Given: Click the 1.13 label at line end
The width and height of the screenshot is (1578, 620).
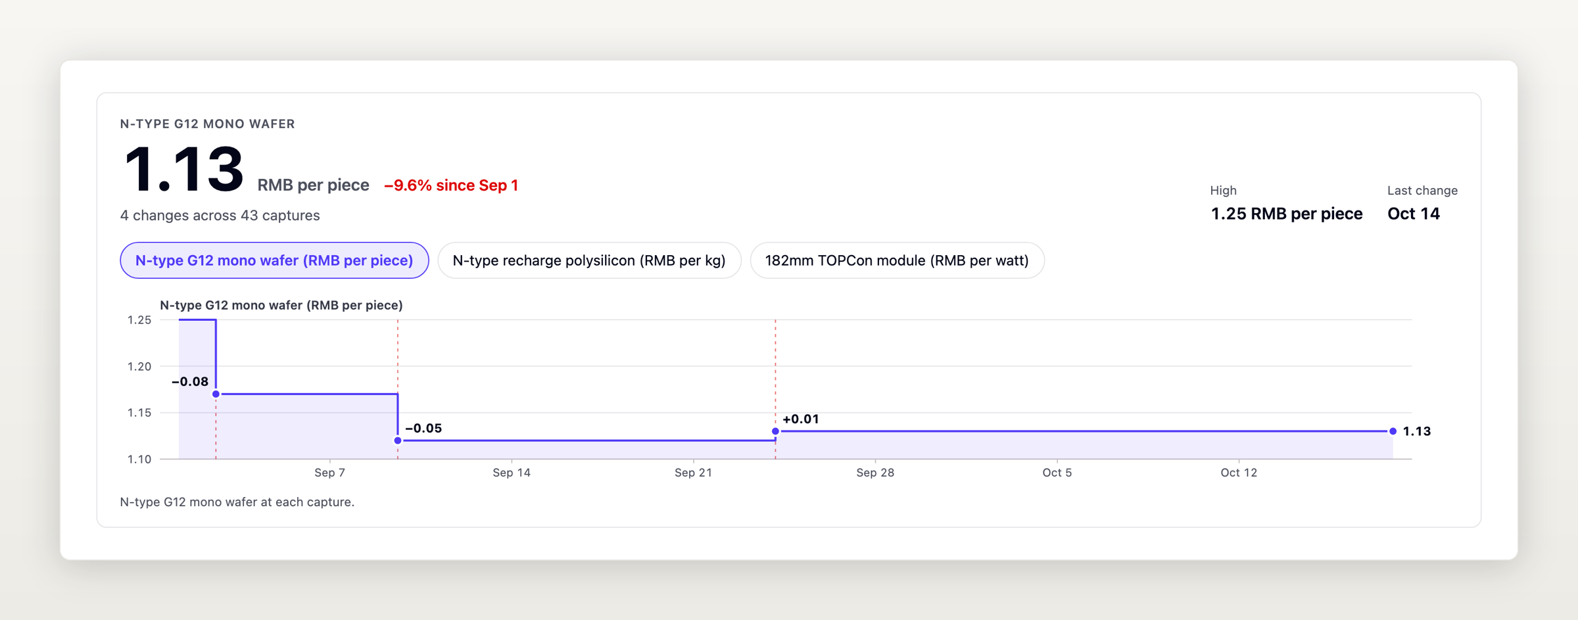Looking at the screenshot, I should point(1417,431).
